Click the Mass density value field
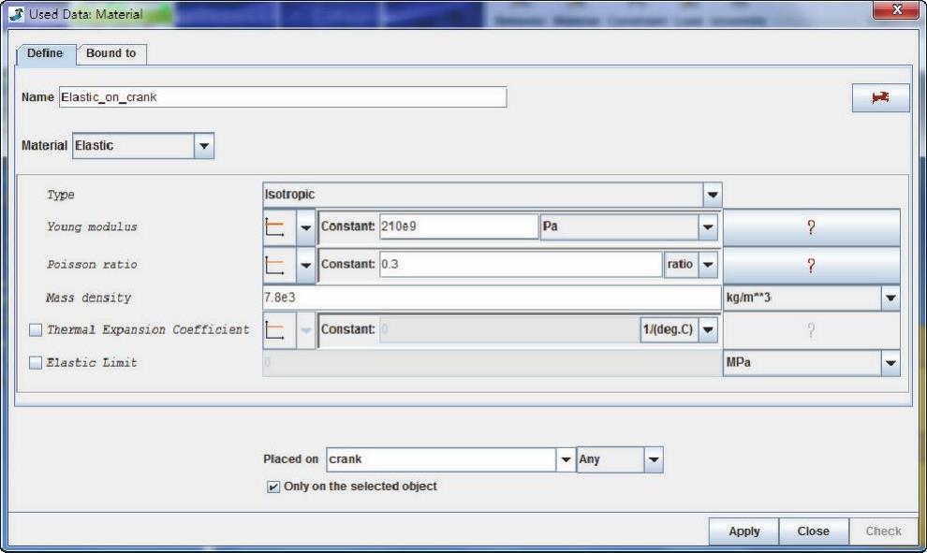This screenshot has height=553, width=927. [491, 298]
